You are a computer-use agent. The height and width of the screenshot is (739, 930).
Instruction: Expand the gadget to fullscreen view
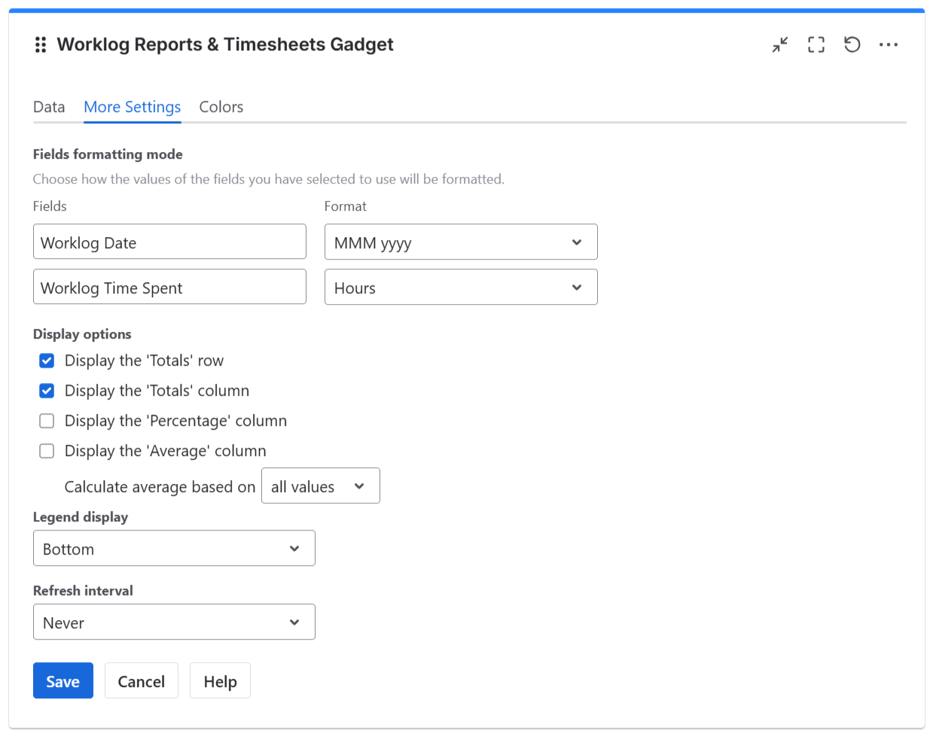tap(816, 44)
